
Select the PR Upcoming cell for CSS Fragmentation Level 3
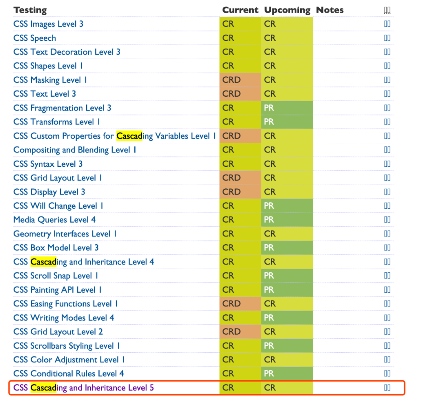coord(287,108)
